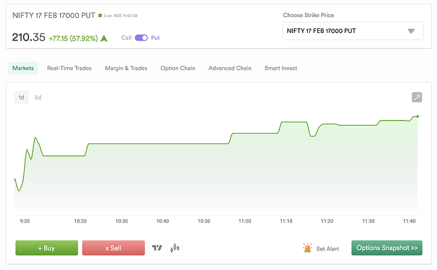Viewport: 437px width, 270px height.
Task: Select NIFTY 17 FEB 17000 PUT combo box
Action: tap(353, 31)
